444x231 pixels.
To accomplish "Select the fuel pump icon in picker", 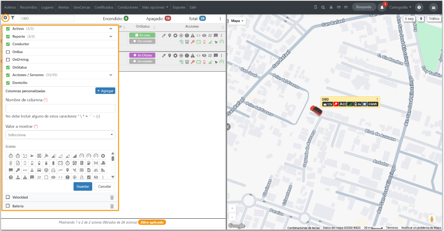I will [89, 163].
